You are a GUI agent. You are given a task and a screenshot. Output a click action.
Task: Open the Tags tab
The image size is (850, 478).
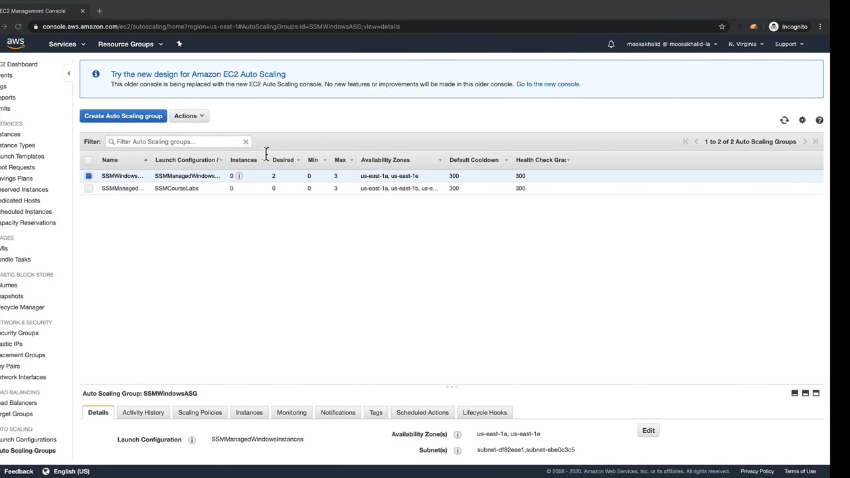(x=376, y=412)
